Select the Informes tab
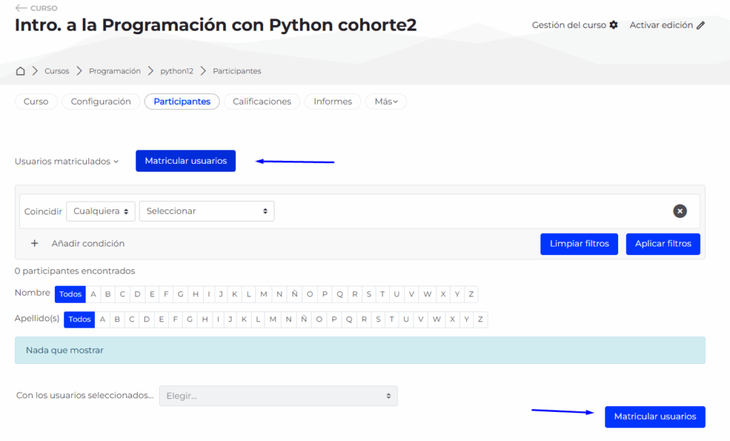 click(332, 102)
